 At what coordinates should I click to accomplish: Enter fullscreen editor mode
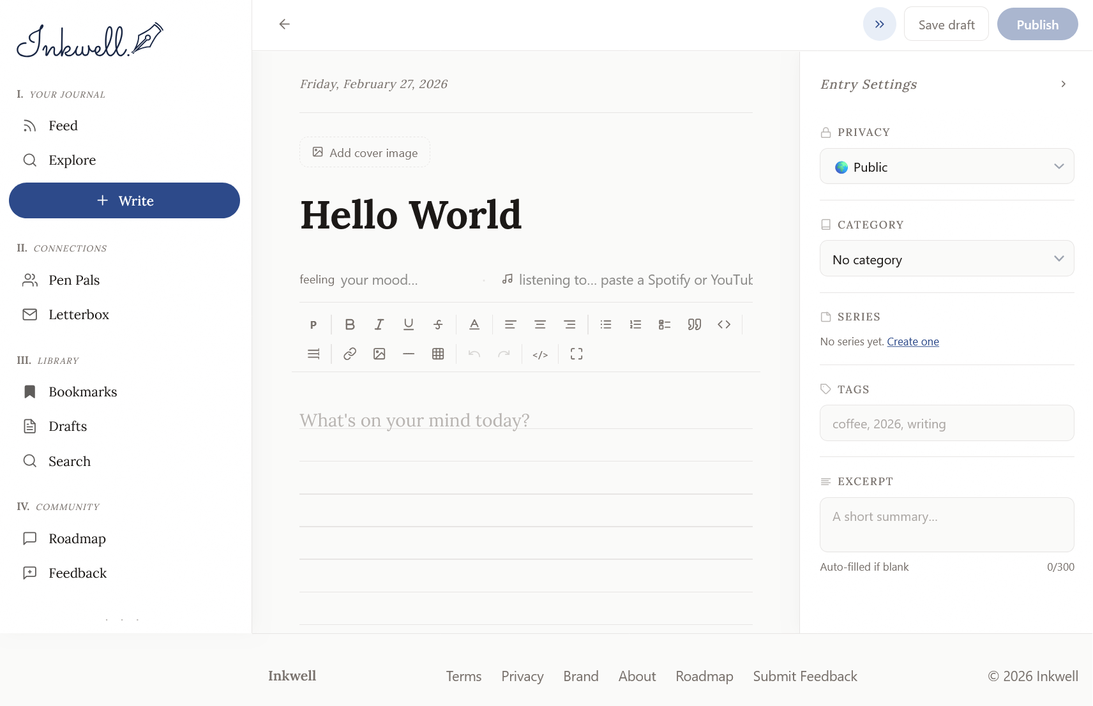tap(577, 354)
